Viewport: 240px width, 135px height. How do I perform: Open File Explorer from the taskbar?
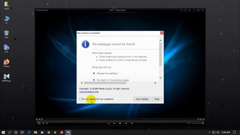[x=36, y=132]
